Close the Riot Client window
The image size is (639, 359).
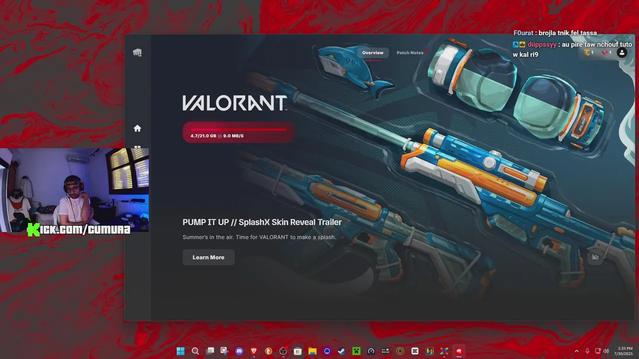(x=630, y=38)
